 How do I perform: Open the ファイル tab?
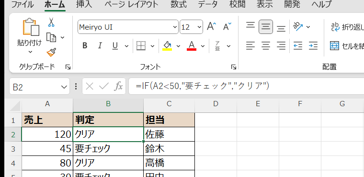click(x=23, y=4)
